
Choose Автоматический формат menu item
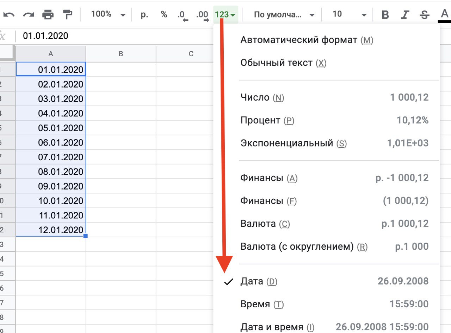tap(327, 40)
